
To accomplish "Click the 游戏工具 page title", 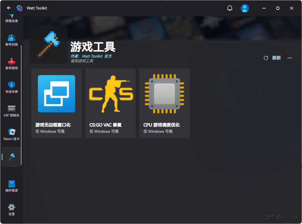I will click(93, 47).
